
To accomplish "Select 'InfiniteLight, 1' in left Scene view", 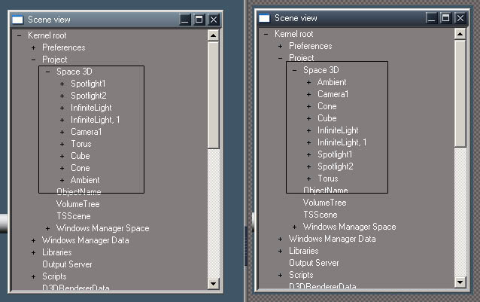I will (x=96, y=120).
